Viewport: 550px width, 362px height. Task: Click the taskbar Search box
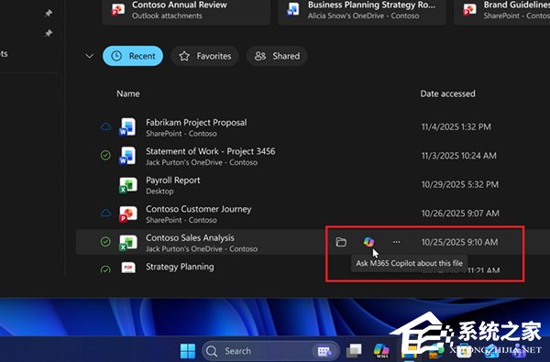270,351
